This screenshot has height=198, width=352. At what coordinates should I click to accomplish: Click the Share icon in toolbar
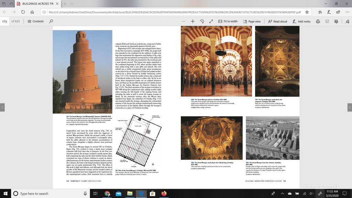pos(338,12)
